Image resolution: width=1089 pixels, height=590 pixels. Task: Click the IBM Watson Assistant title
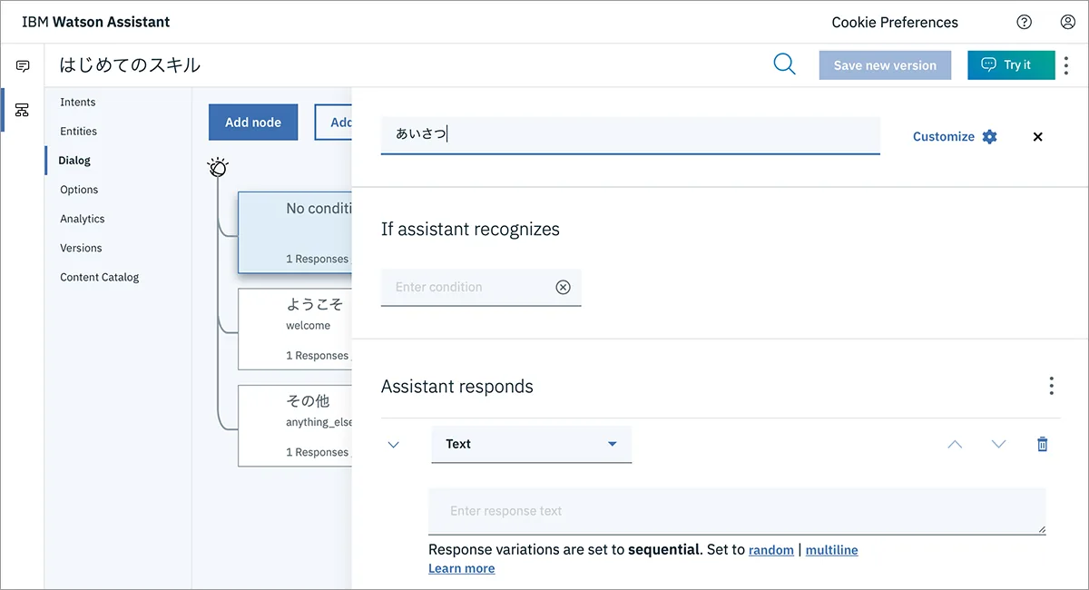tap(96, 22)
